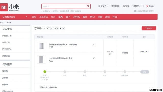The image size is (163, 92).
Task: Open 合约机 navigation item
Action: [x=76, y=17]
